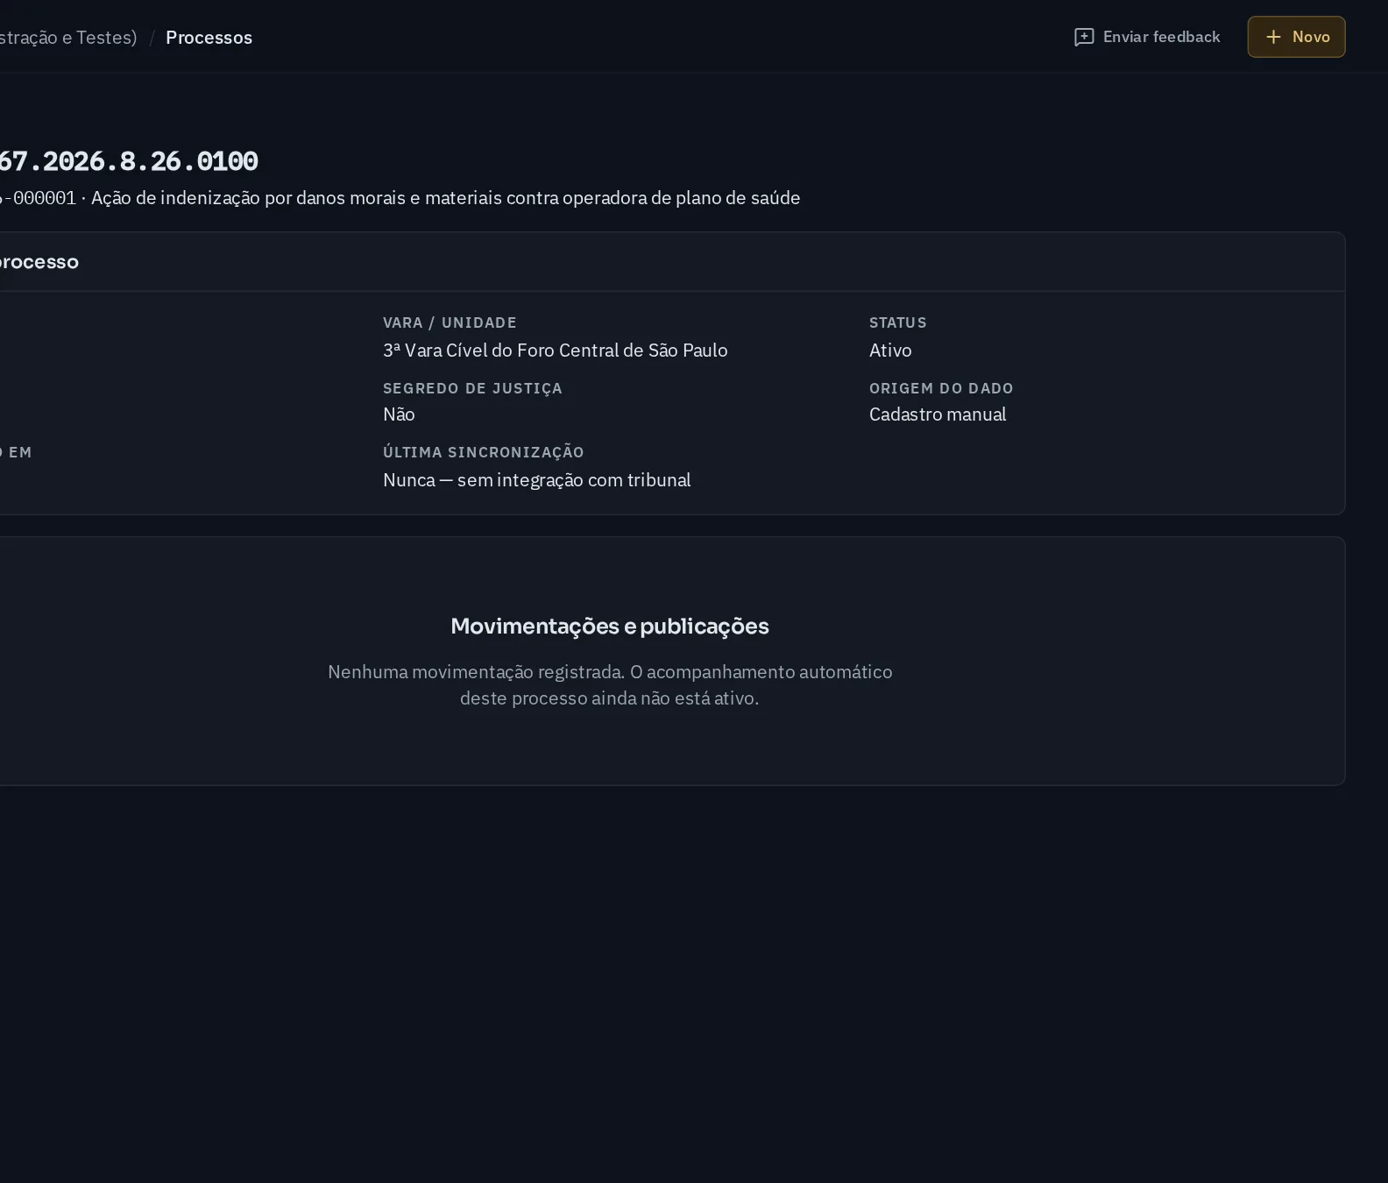Viewport: 1388px width, 1183px height.
Task: Select 'Nunca — sem integração com tribunal'
Action: tap(536, 480)
